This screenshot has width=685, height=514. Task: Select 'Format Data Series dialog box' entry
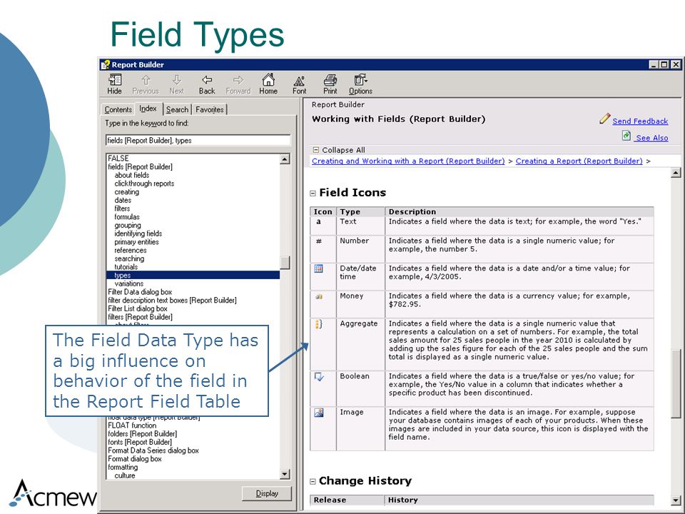coord(153,450)
